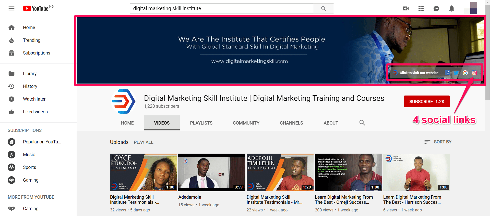This screenshot has width=490, height=216.
Task: Click Play All uploads link
Action: pos(144,142)
